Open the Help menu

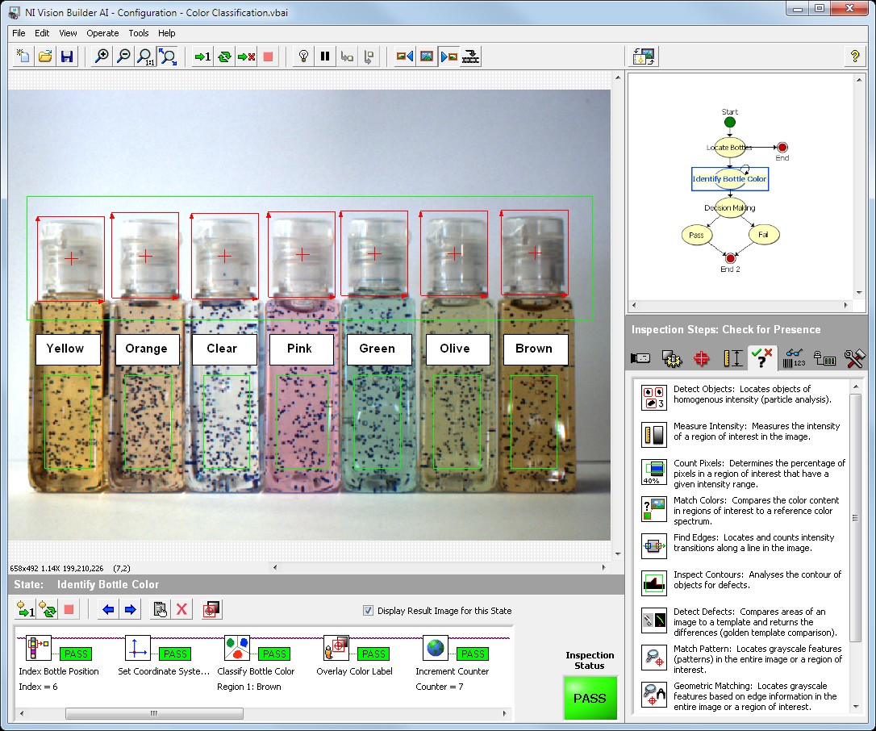[x=166, y=33]
